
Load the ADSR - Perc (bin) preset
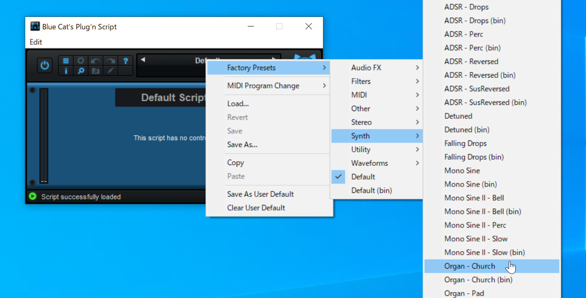tap(492, 48)
